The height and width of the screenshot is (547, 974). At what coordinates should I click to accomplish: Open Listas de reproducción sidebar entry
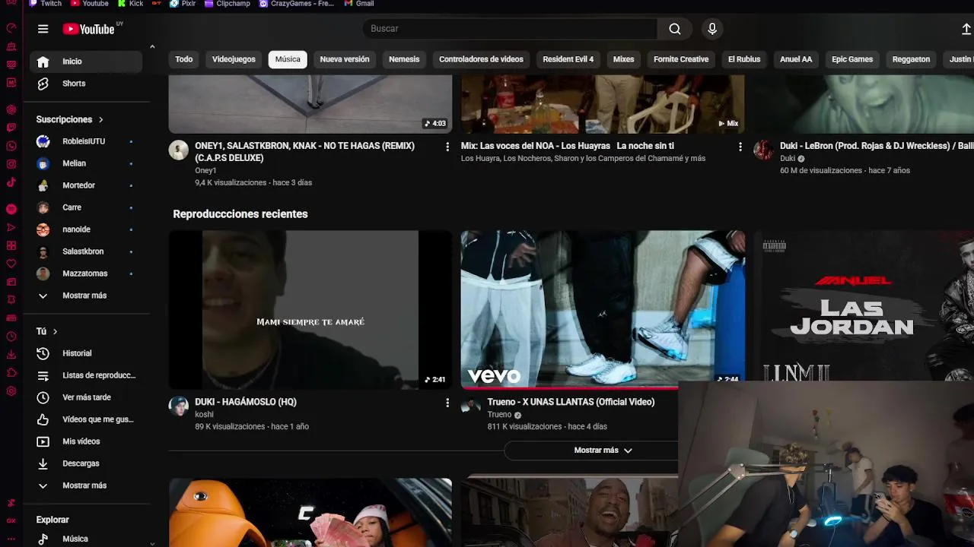[85, 375]
